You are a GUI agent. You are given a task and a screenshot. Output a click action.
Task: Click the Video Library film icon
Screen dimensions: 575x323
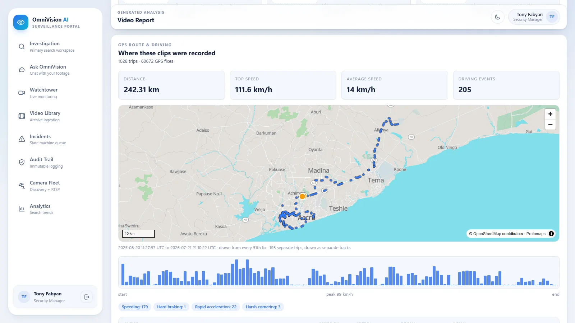pos(22,116)
